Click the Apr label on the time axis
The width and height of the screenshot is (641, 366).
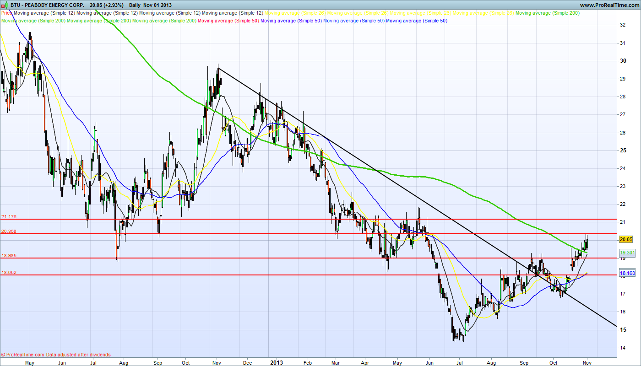365,362
